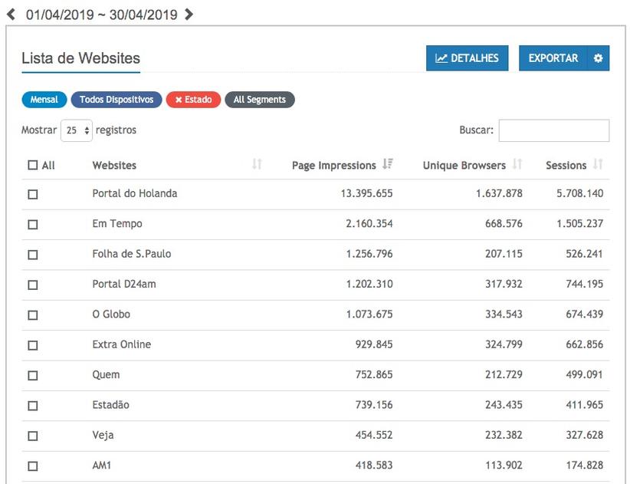Select the Portal do Holanda checkbox
Image resolution: width=630 pixels, height=484 pixels.
click(32, 195)
